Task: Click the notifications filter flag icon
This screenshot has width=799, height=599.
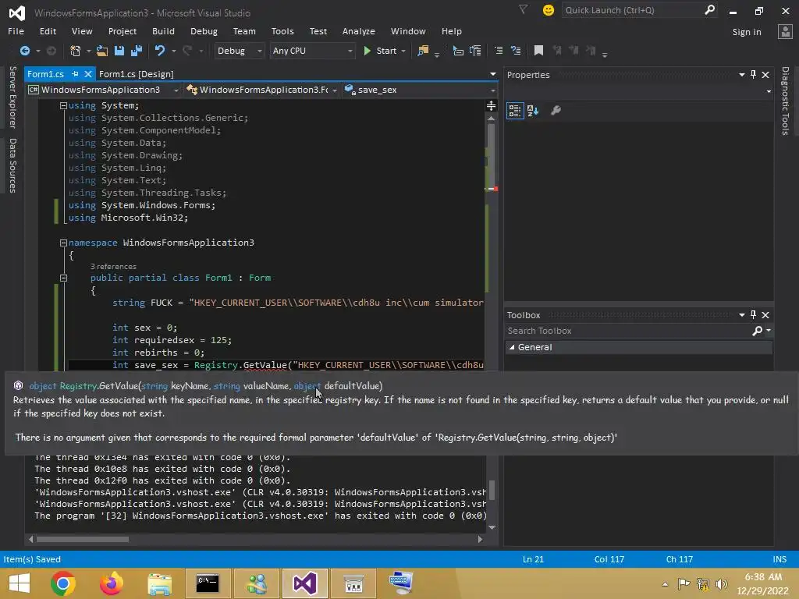Action: (x=523, y=9)
